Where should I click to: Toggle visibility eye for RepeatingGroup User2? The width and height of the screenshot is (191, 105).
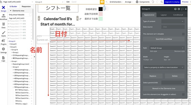point(32,64)
